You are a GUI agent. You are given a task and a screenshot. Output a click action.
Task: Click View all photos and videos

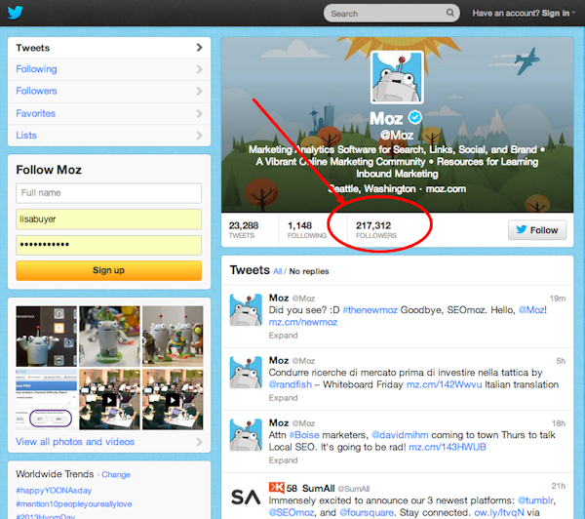click(x=75, y=442)
